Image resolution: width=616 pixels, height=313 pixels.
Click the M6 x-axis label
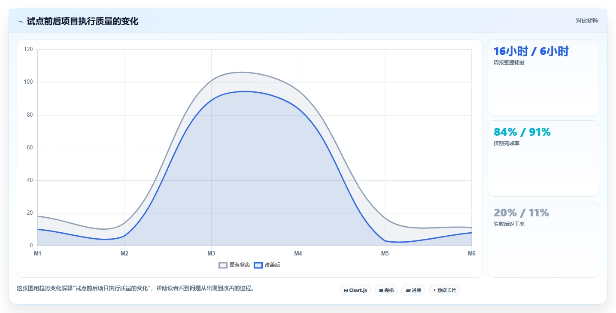471,253
